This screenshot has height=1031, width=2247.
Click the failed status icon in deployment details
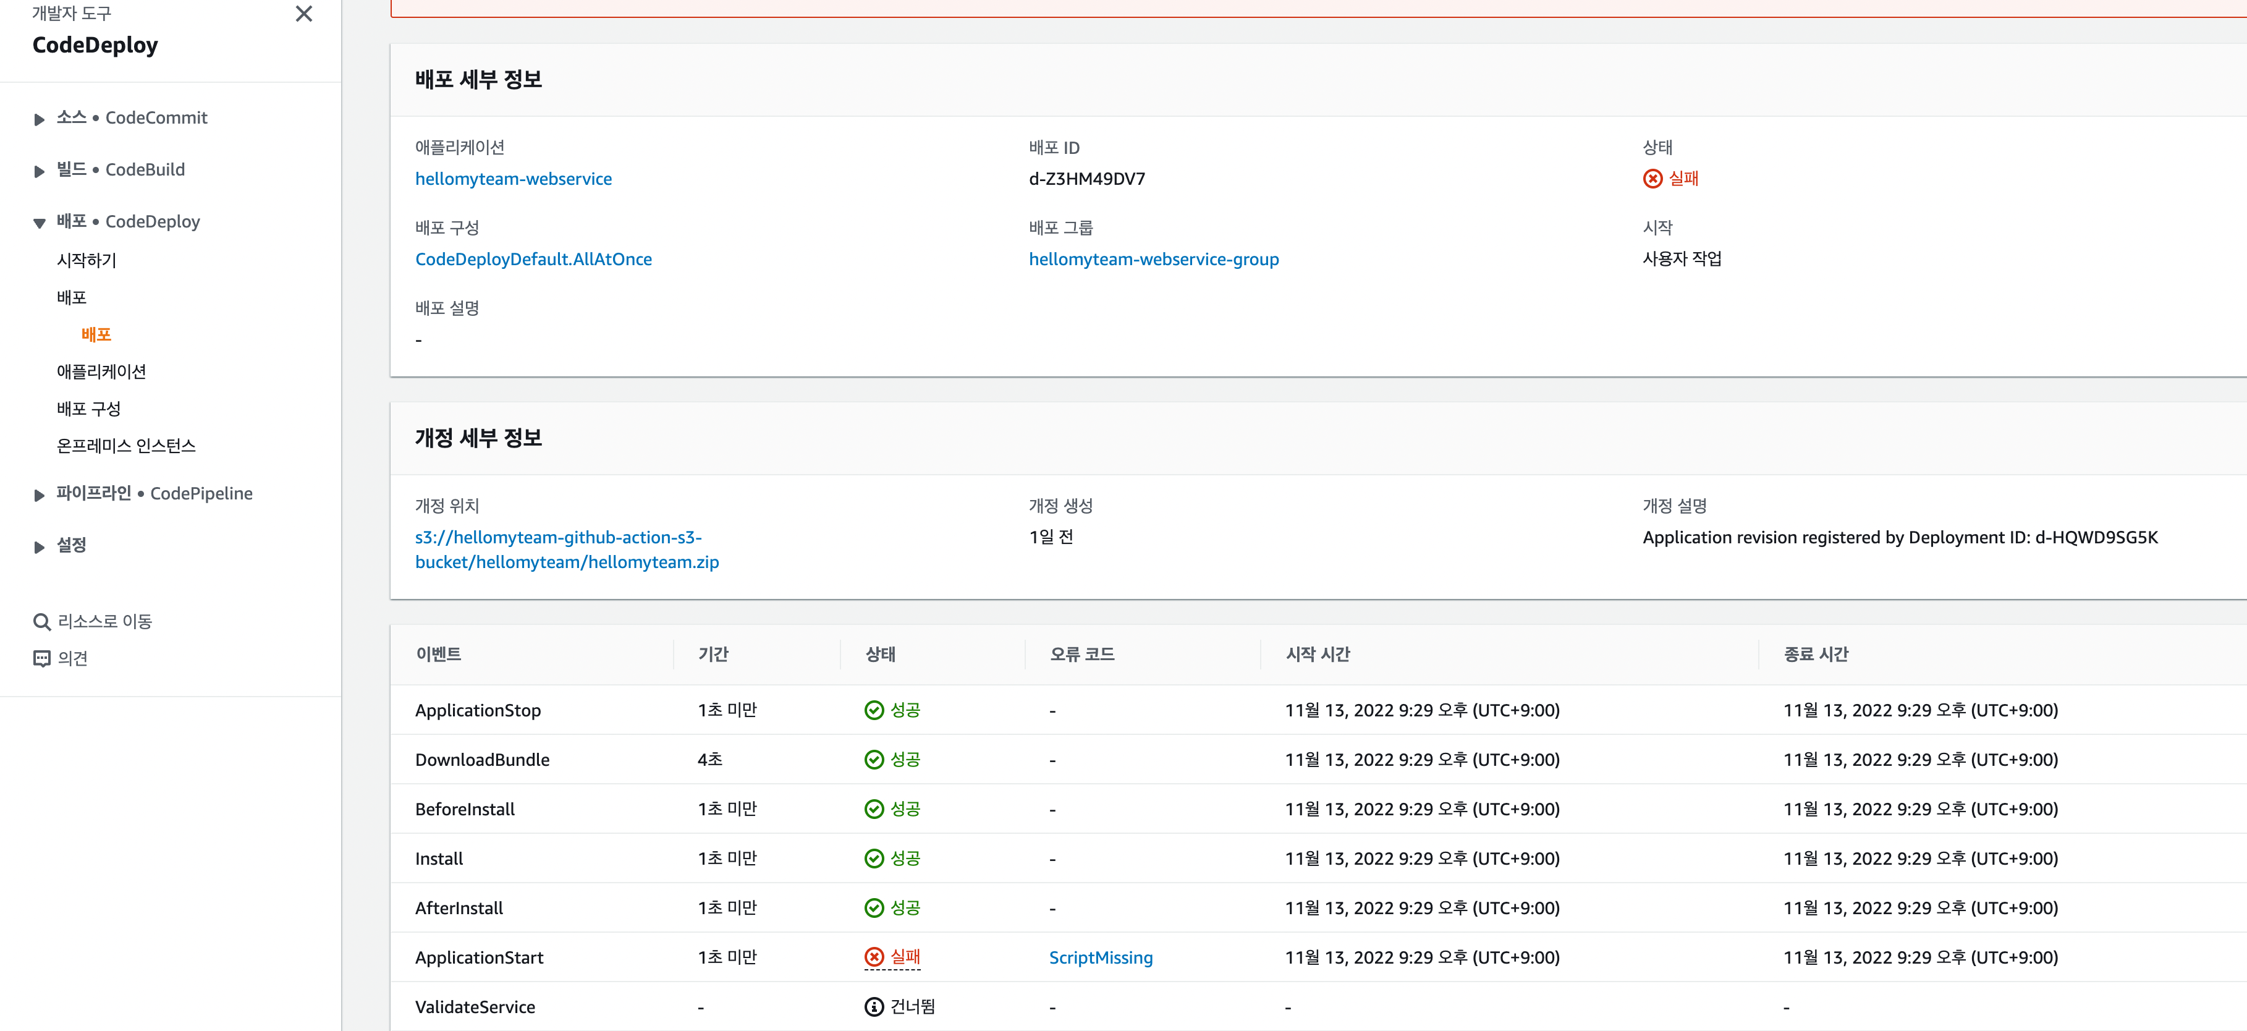tap(1652, 179)
